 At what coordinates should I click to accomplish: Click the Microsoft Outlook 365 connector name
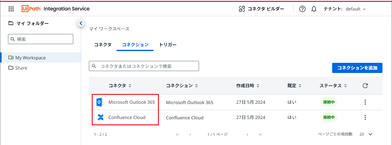coord(132,102)
